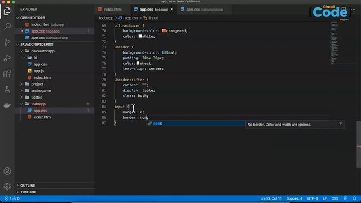Click the feedback icon in status bar

[x=345, y=198]
